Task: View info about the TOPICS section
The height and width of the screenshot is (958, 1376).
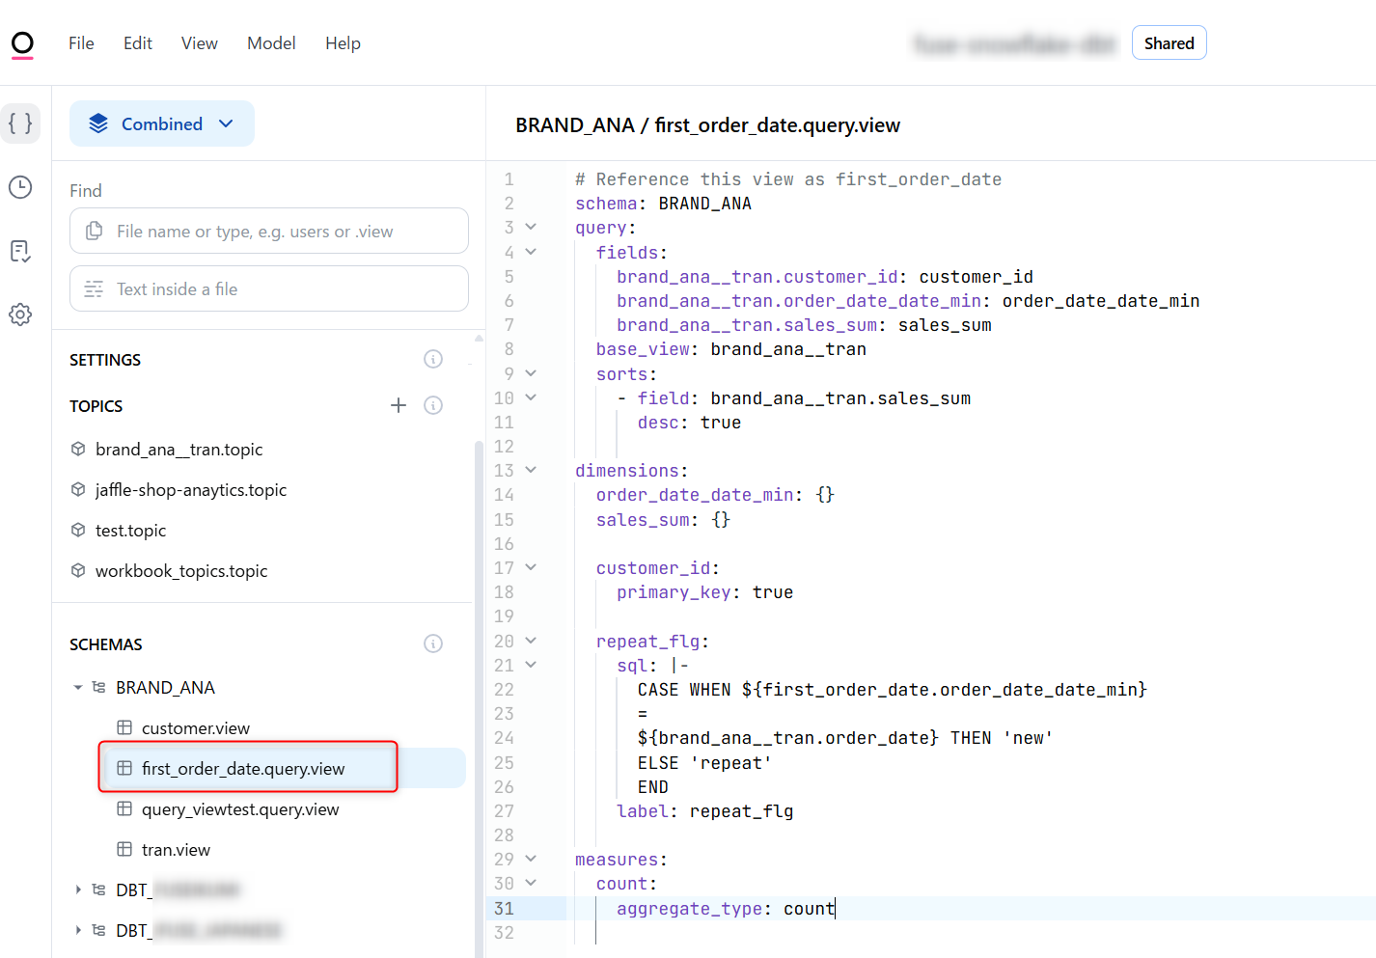Action: tap(432, 405)
